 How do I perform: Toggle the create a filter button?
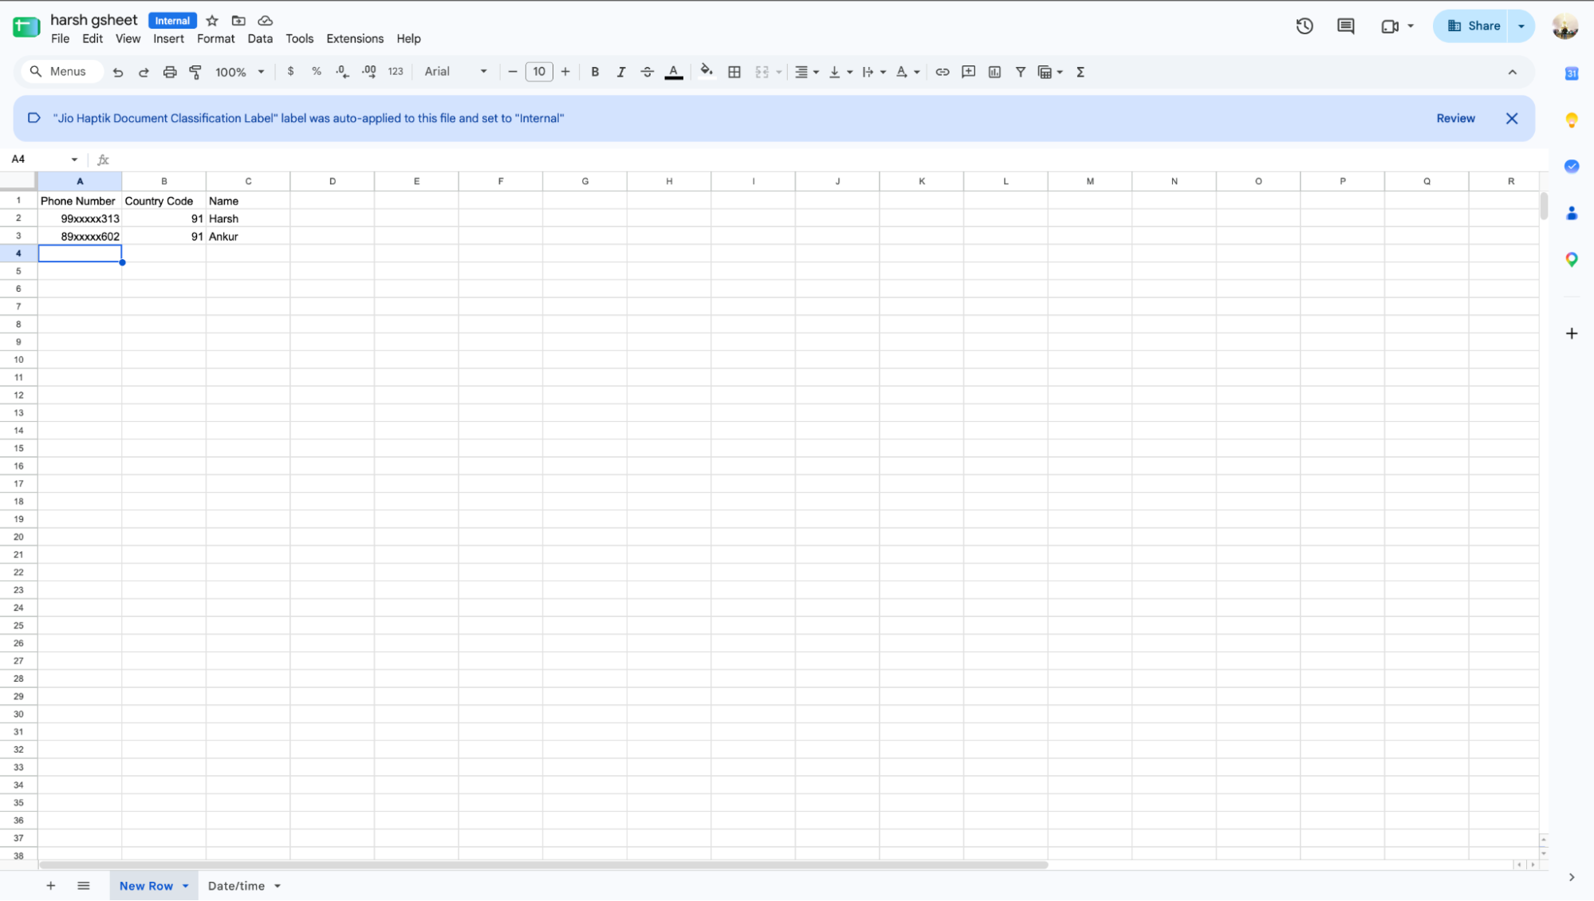tap(1020, 72)
